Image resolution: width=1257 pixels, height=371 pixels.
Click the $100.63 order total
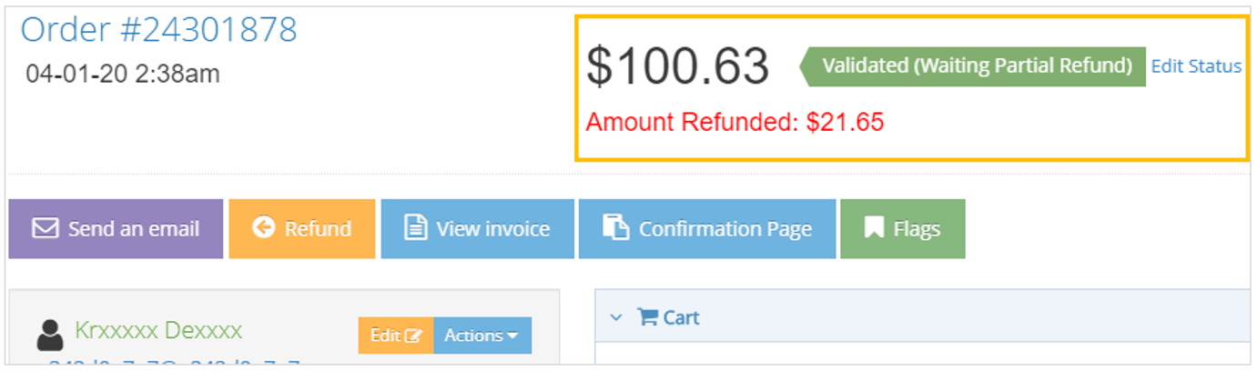(677, 66)
